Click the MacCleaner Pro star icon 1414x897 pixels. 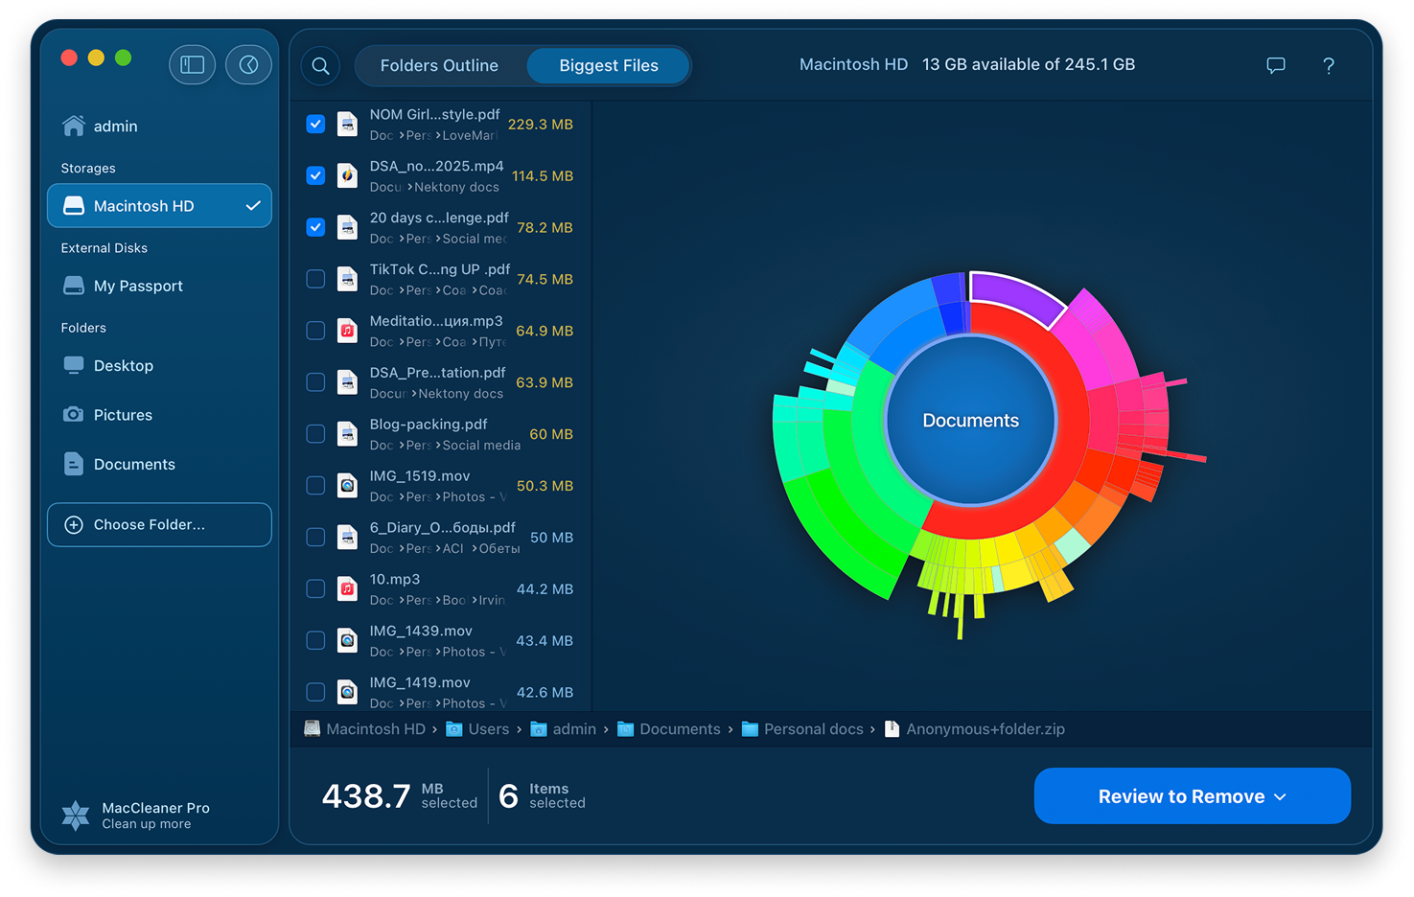75,815
